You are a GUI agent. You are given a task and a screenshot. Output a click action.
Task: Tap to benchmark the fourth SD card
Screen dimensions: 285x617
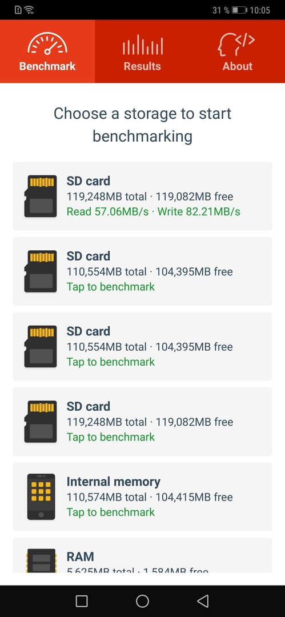pos(111,437)
